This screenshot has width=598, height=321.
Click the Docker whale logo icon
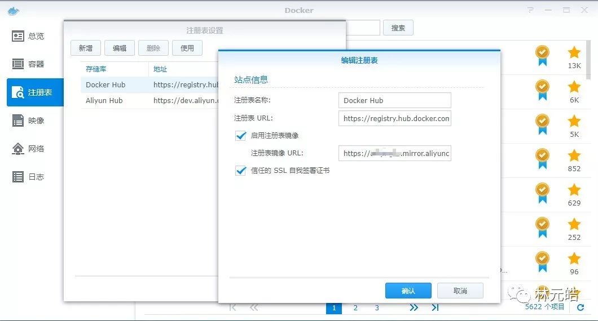[14, 11]
